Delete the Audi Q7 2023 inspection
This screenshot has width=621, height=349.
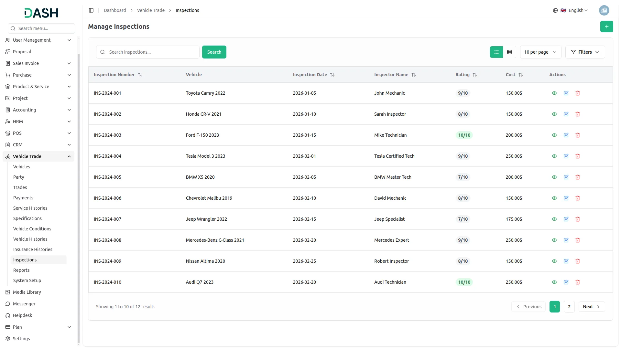[578, 282]
